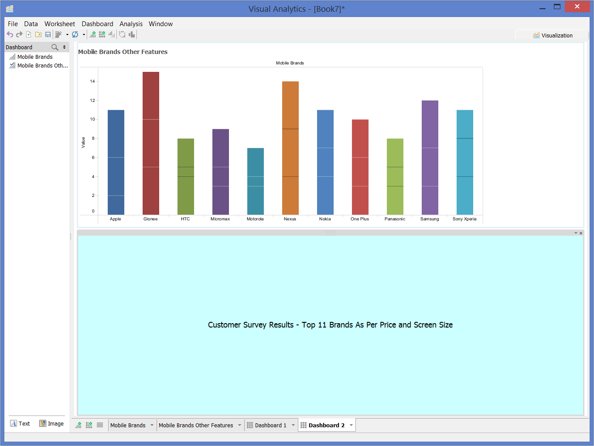The width and height of the screenshot is (594, 446).
Task: Click the Micromax bar in the chart
Action: tap(221, 172)
